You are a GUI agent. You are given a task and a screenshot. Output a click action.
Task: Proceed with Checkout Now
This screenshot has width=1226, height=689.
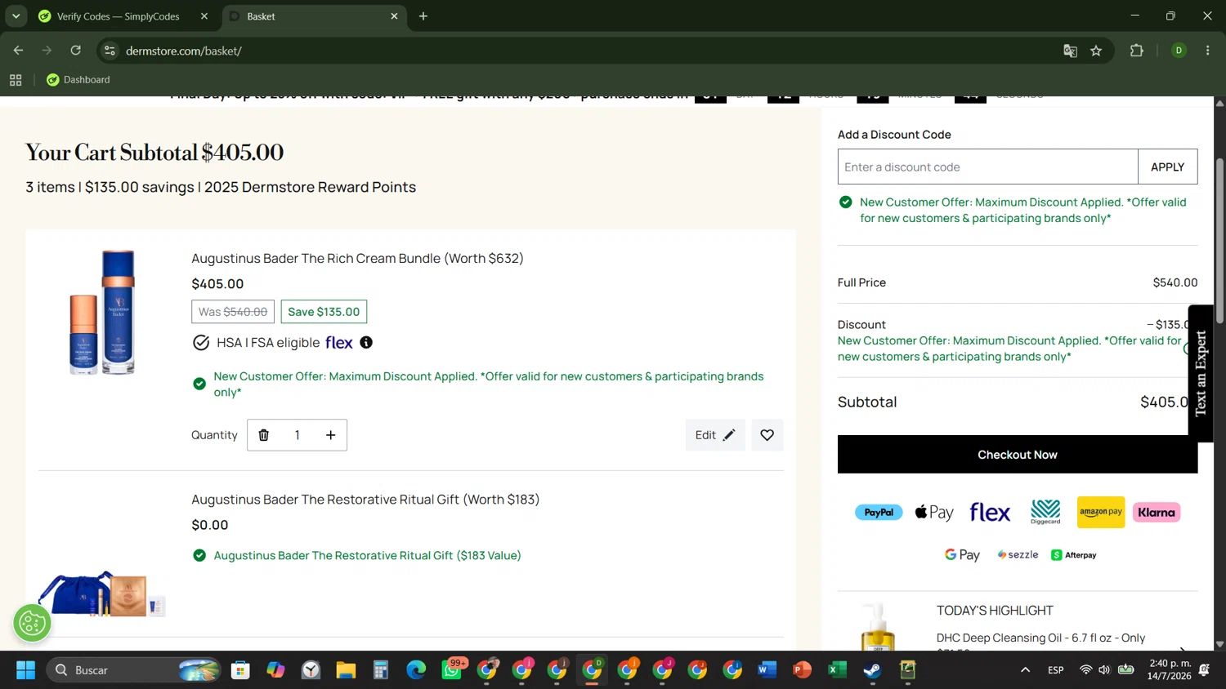pyautogui.click(x=1017, y=455)
